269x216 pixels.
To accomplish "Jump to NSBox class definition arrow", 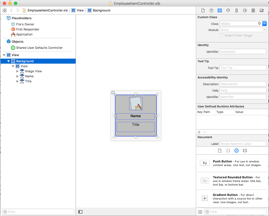I will pos(260,23).
